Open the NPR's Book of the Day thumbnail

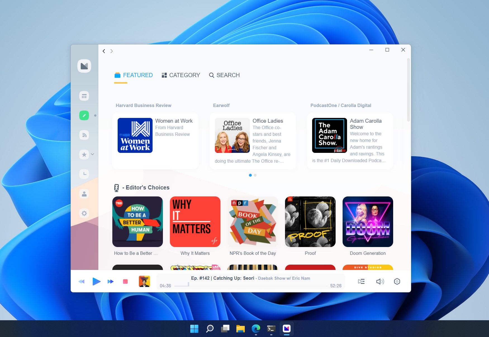(x=252, y=222)
